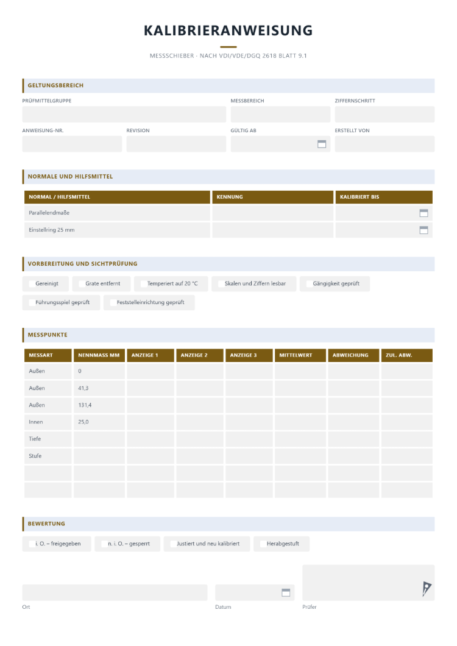Click Kennung cell for Parallelendmaße
457x646 pixels.
(x=273, y=213)
